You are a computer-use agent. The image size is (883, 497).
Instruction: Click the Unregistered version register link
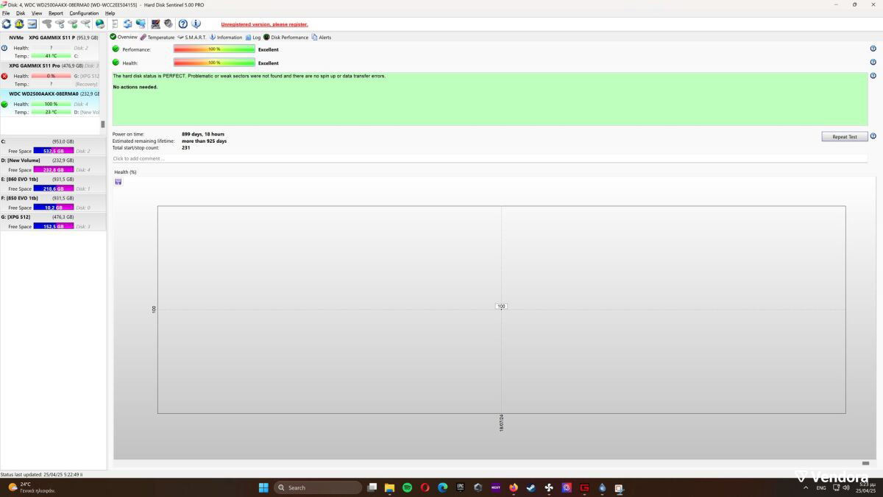pos(265,24)
